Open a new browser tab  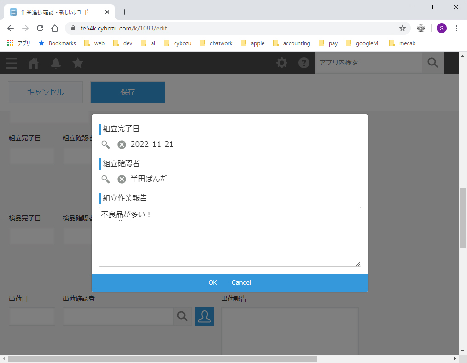click(x=125, y=12)
